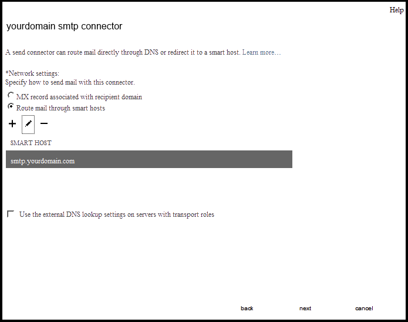Remove the smart host with minus icon
Viewport: 408px width, 322px height.
44,123
